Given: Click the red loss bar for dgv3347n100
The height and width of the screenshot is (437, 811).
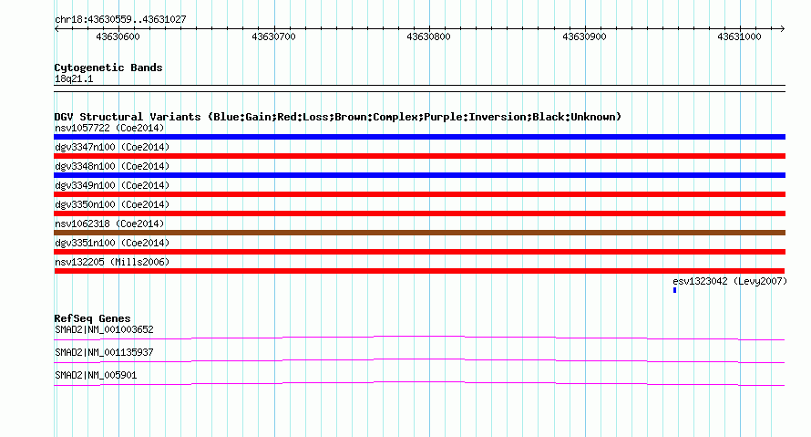Looking at the screenshot, I should [419, 156].
